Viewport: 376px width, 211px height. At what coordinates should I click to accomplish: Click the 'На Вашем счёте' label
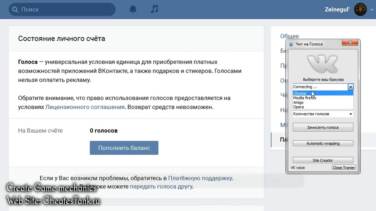(x=40, y=131)
